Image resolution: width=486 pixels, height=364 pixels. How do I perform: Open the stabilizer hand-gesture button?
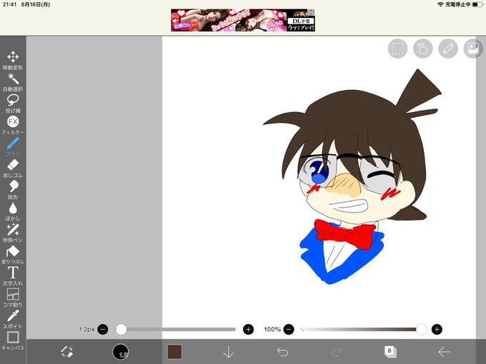423,49
